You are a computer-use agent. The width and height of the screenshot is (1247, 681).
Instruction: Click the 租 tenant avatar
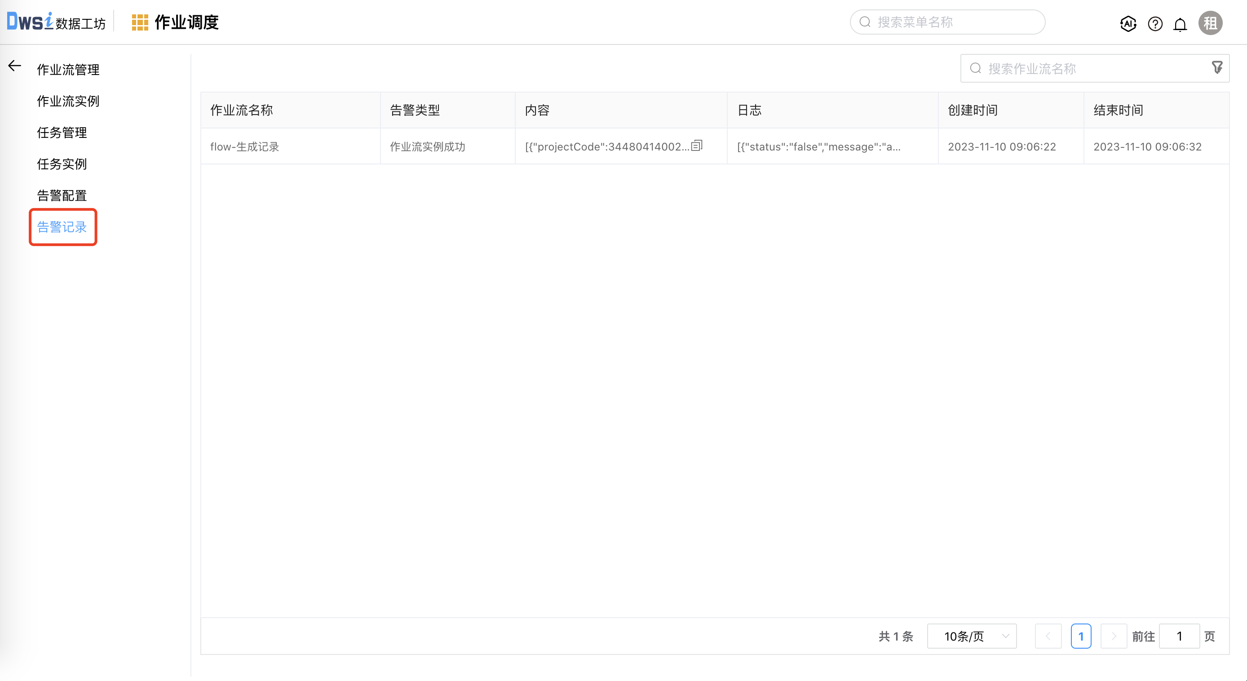tap(1210, 22)
